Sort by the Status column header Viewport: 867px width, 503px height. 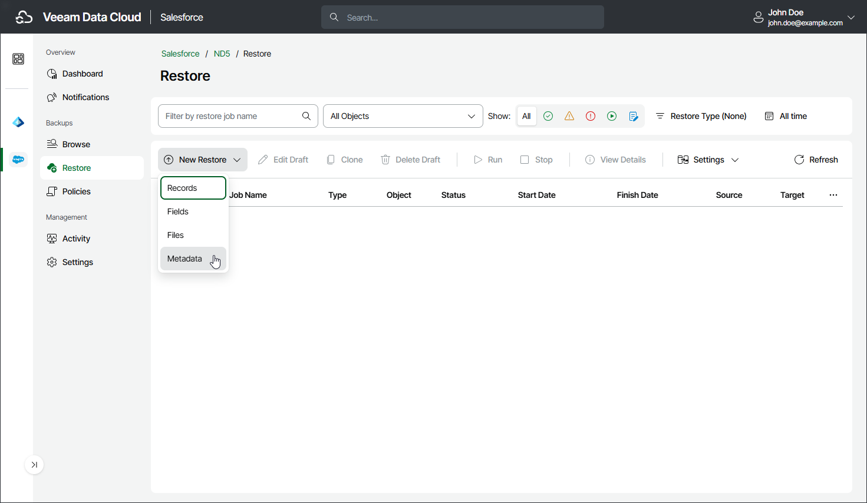[453, 195]
